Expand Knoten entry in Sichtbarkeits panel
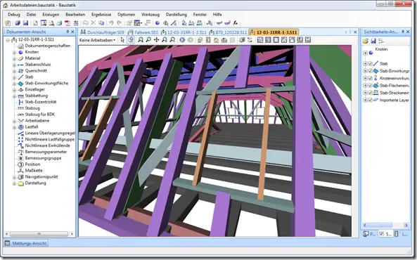This screenshot has height=260, width=417. point(365,53)
